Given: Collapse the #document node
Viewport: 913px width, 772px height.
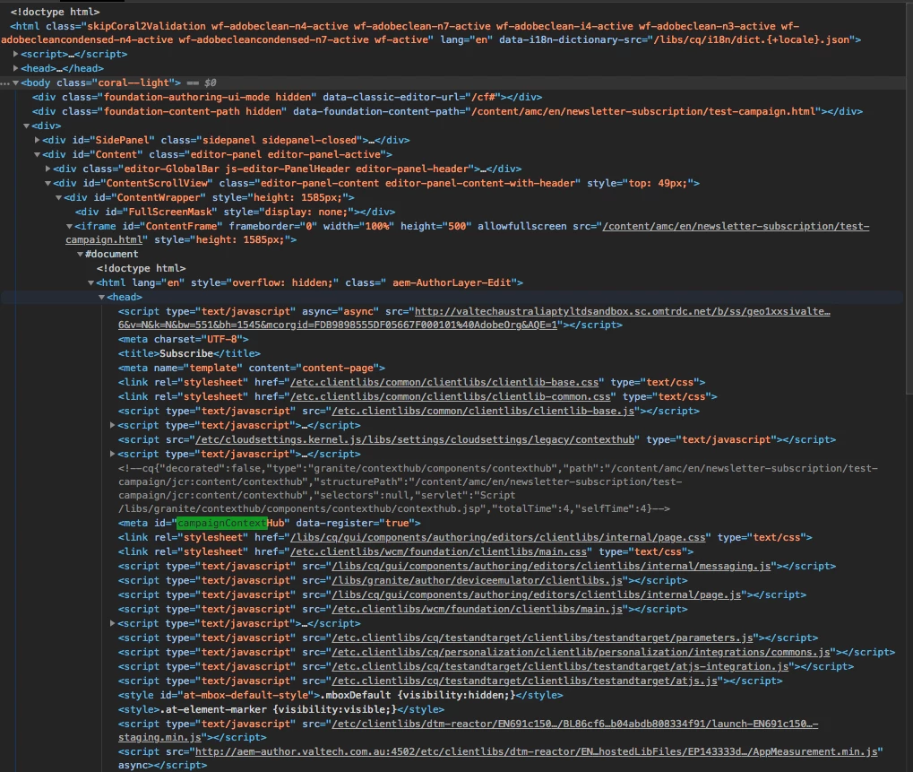Looking at the screenshot, I should (81, 254).
